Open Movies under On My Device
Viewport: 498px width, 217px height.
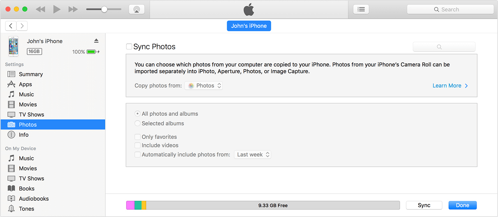coord(53,168)
